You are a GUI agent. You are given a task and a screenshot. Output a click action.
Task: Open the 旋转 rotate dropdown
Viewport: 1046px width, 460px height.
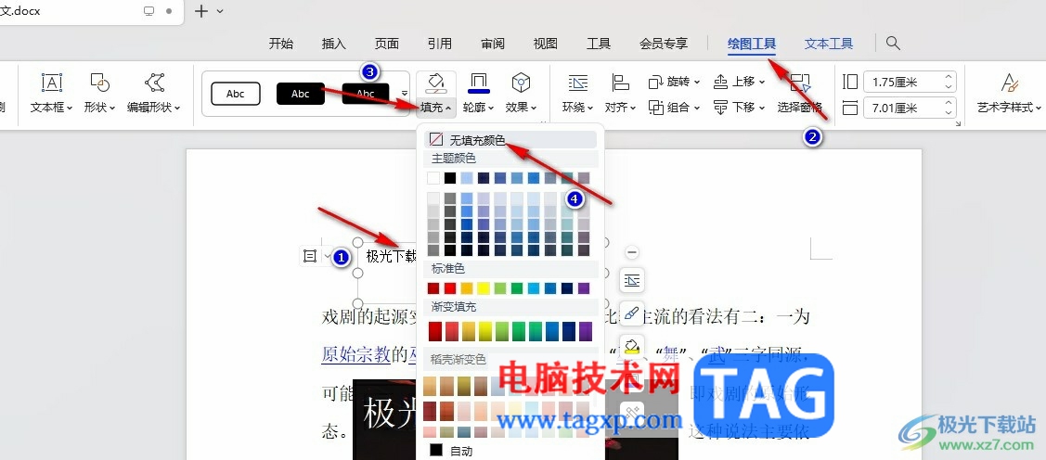pyautogui.click(x=675, y=82)
